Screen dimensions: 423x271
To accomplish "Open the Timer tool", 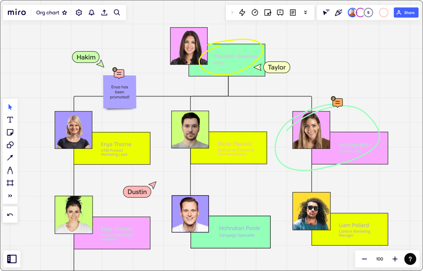I will coord(255,12).
